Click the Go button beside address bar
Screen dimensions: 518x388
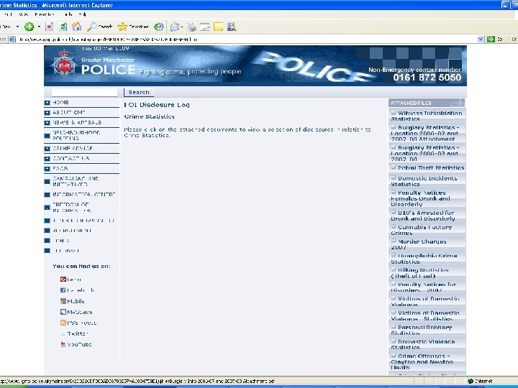tap(494, 40)
